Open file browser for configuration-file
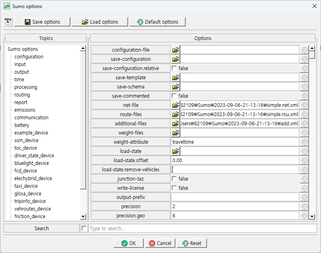 tap(175, 50)
